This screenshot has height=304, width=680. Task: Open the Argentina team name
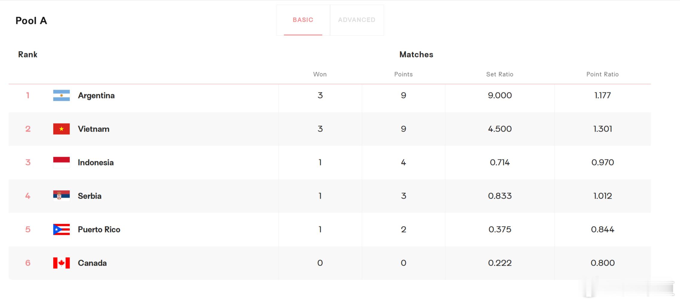(x=96, y=95)
